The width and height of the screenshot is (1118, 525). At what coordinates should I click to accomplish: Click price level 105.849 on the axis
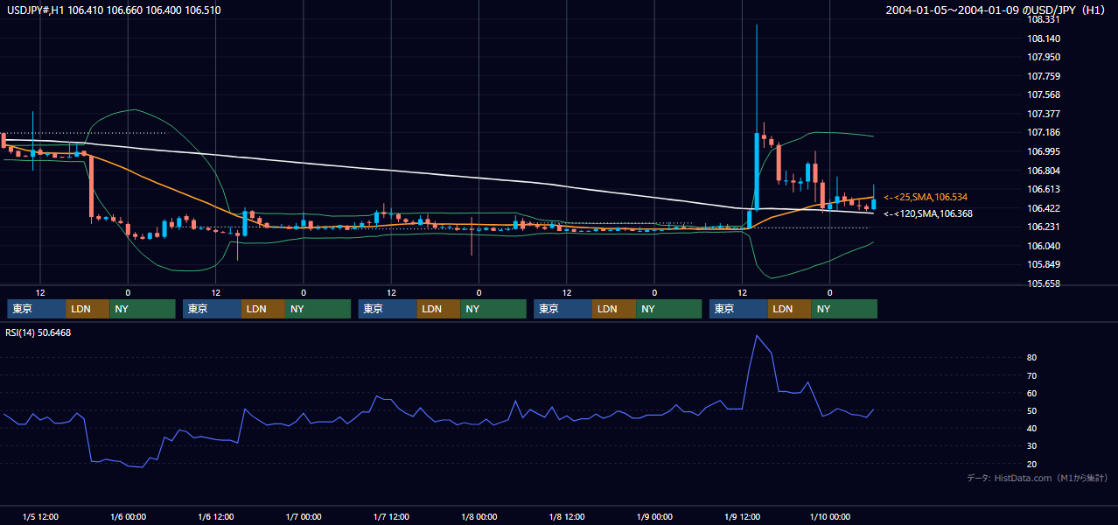pyautogui.click(x=1043, y=264)
